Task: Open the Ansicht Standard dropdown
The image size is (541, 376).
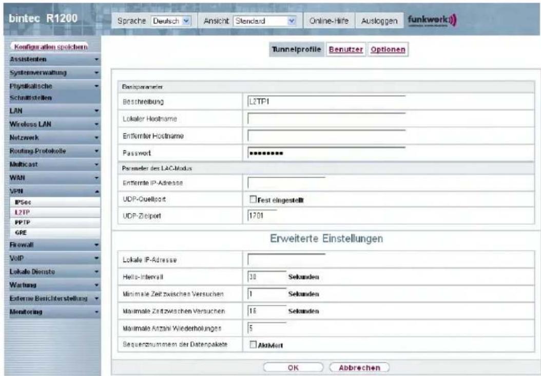Action: pyautogui.click(x=265, y=21)
